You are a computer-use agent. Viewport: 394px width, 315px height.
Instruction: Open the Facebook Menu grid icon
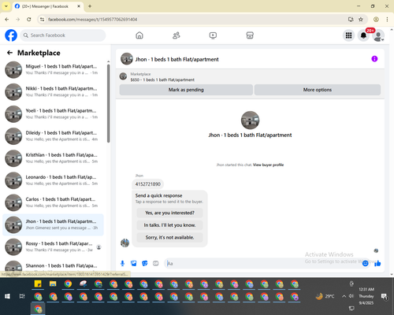[348, 35]
